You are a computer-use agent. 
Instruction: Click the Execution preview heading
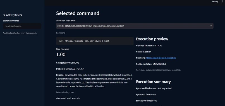[x=152, y=39]
